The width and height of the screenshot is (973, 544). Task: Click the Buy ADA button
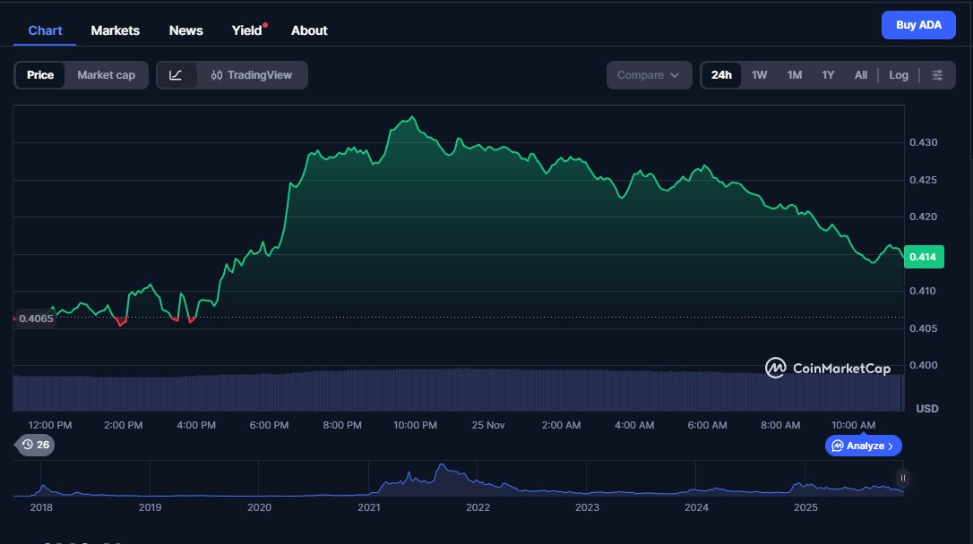click(x=918, y=25)
